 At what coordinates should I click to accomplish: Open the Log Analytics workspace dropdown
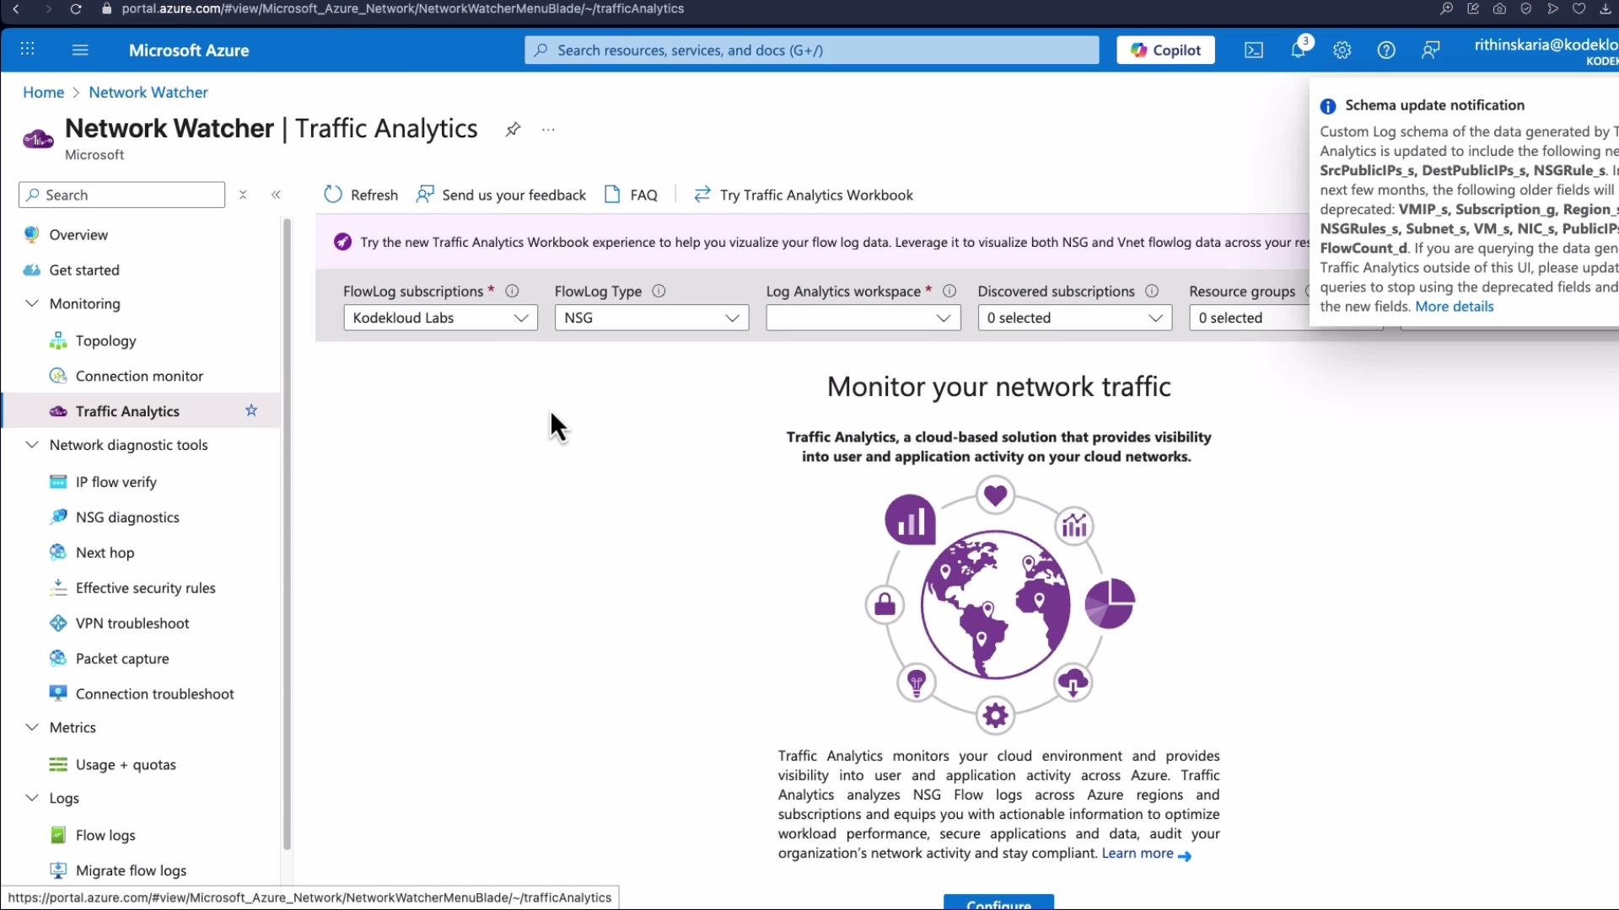[863, 318]
